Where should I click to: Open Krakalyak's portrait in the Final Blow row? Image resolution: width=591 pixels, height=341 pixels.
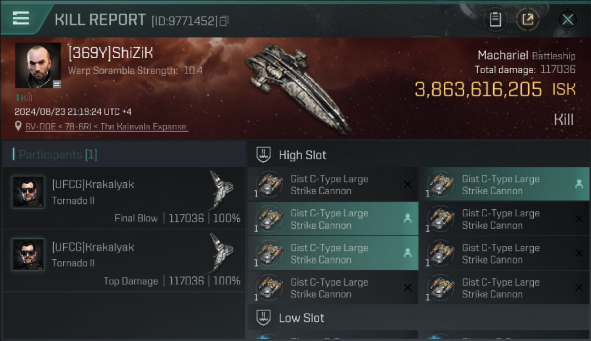[x=28, y=192]
